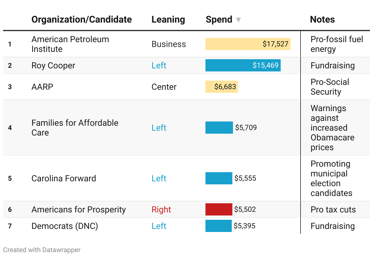Click the Center leaning label for AARP
The width and height of the screenshot is (373, 257).
point(164,87)
